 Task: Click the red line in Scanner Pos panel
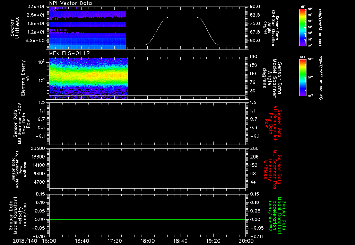tap(91, 176)
